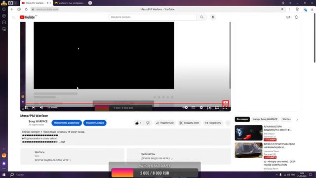This screenshot has height=178, width=316.
Task: Enter fullscreen mode in player
Action: pos(225,108)
